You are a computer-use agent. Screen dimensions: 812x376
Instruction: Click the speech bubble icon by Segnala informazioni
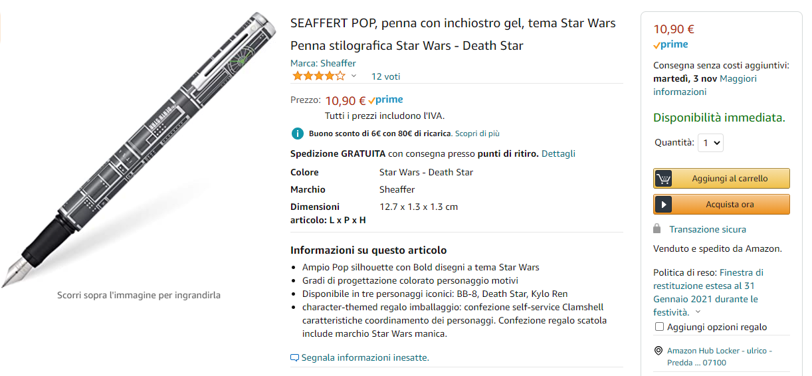pyautogui.click(x=295, y=357)
